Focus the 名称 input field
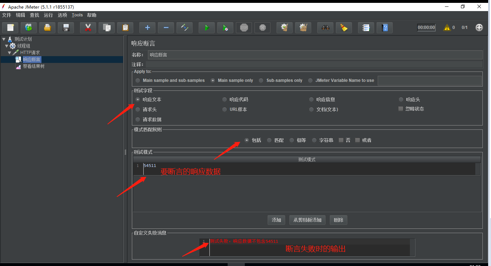This screenshot has width=491, height=266. [315, 55]
